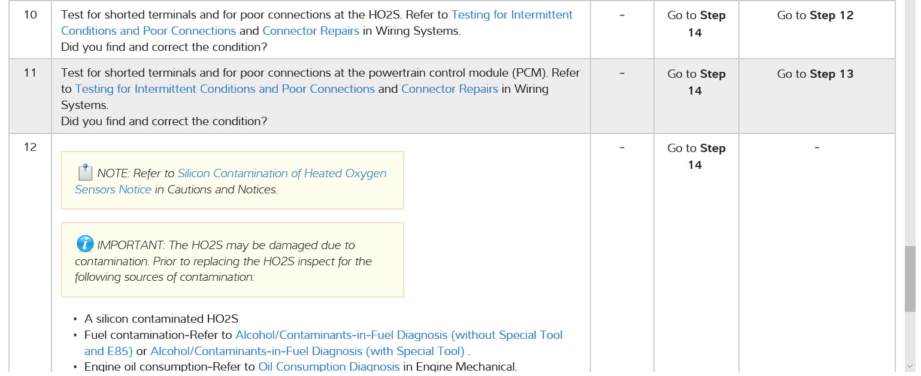Click the step number 12 cell
The image size is (921, 376).
pos(30,147)
